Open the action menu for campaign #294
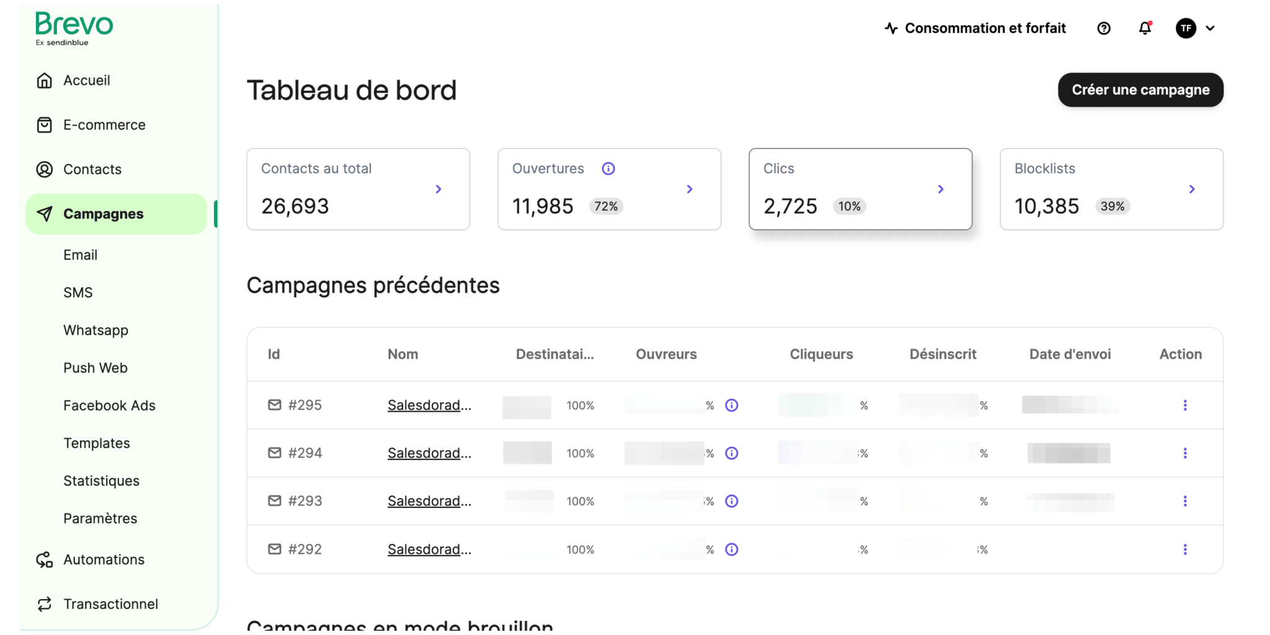This screenshot has height=635, width=1270. click(x=1185, y=453)
